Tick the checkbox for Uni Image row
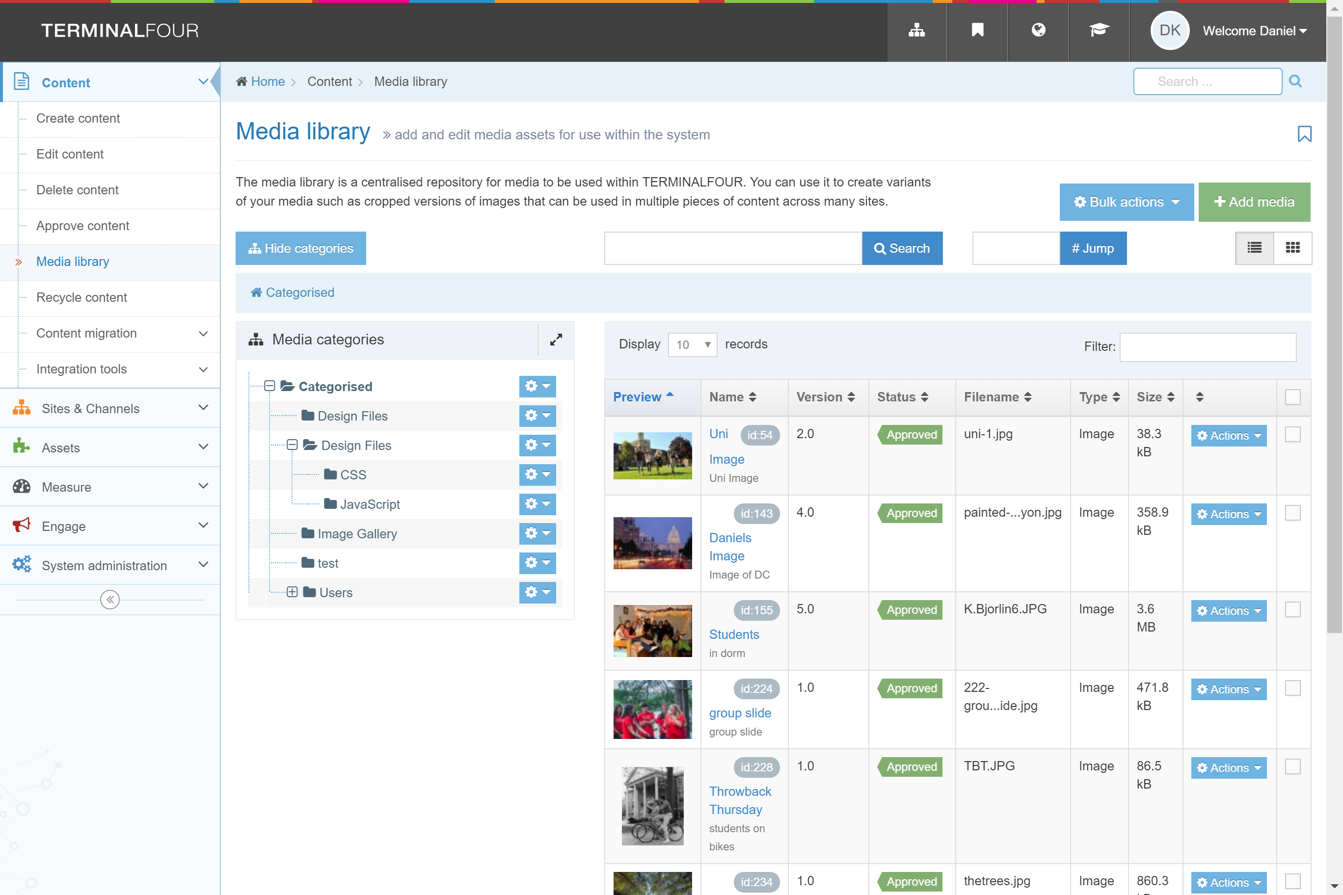 click(x=1292, y=434)
